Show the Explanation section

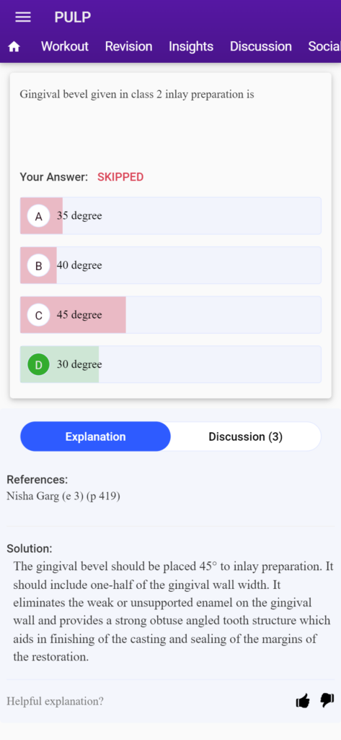point(96,436)
